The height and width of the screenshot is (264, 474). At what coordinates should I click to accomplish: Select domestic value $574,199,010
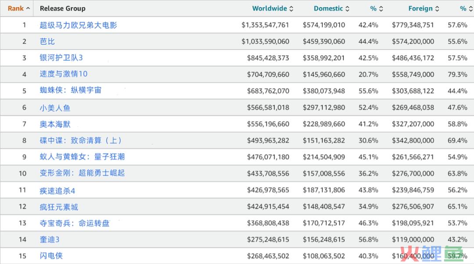[x=324, y=25]
